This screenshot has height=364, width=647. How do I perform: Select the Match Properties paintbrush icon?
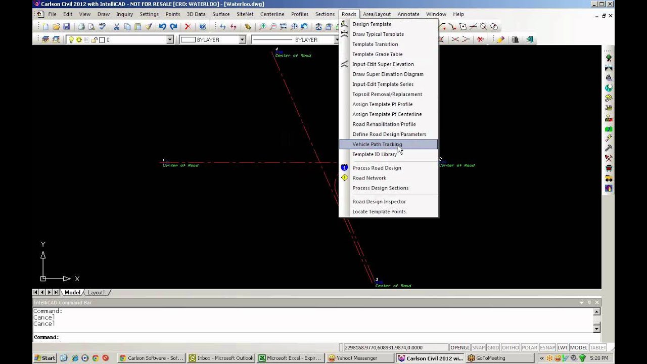coord(149,27)
